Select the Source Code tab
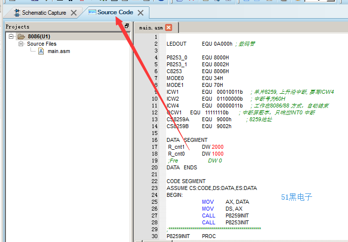Image resolution: width=348 pixels, height=242 pixels. (115, 12)
